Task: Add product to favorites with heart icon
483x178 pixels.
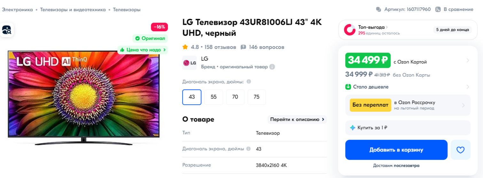Action: (x=460, y=150)
